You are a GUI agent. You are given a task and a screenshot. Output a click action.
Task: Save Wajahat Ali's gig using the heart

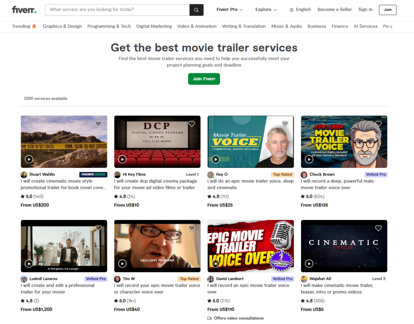(378, 228)
